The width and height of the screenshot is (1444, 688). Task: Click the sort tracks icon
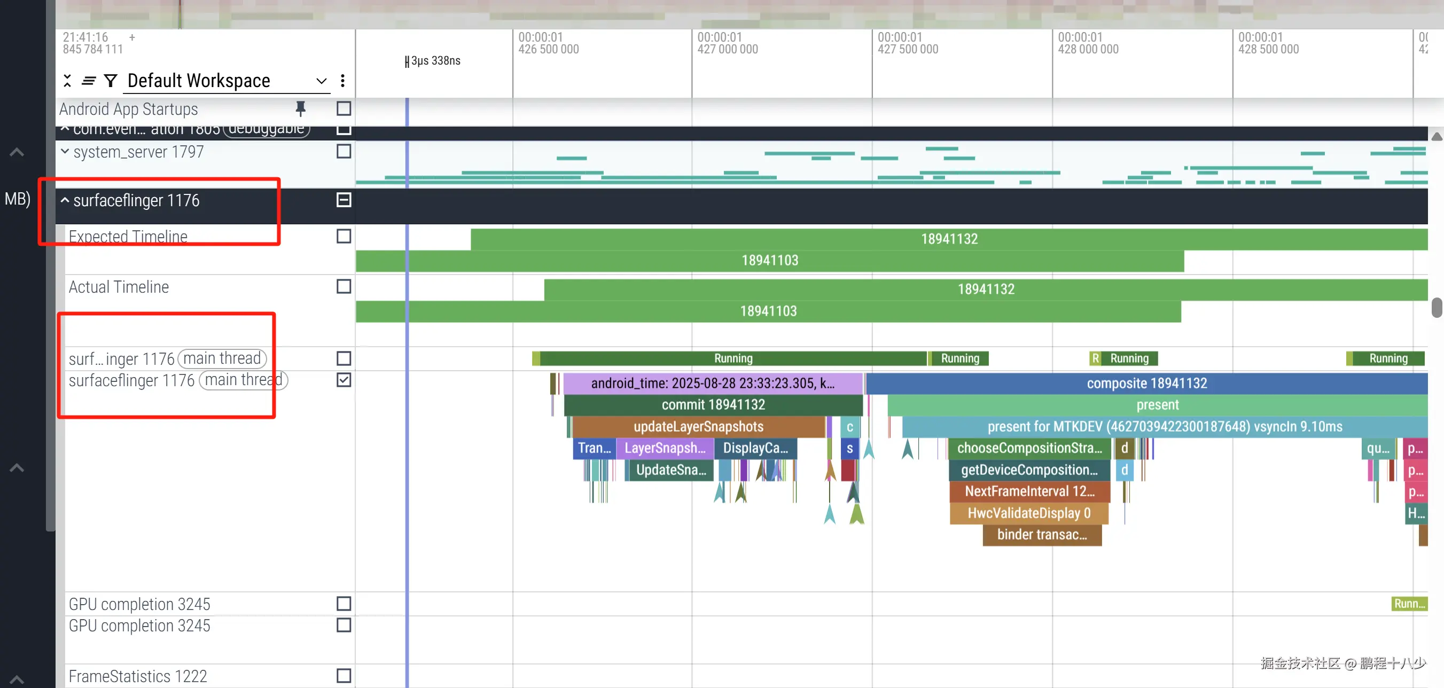point(89,81)
